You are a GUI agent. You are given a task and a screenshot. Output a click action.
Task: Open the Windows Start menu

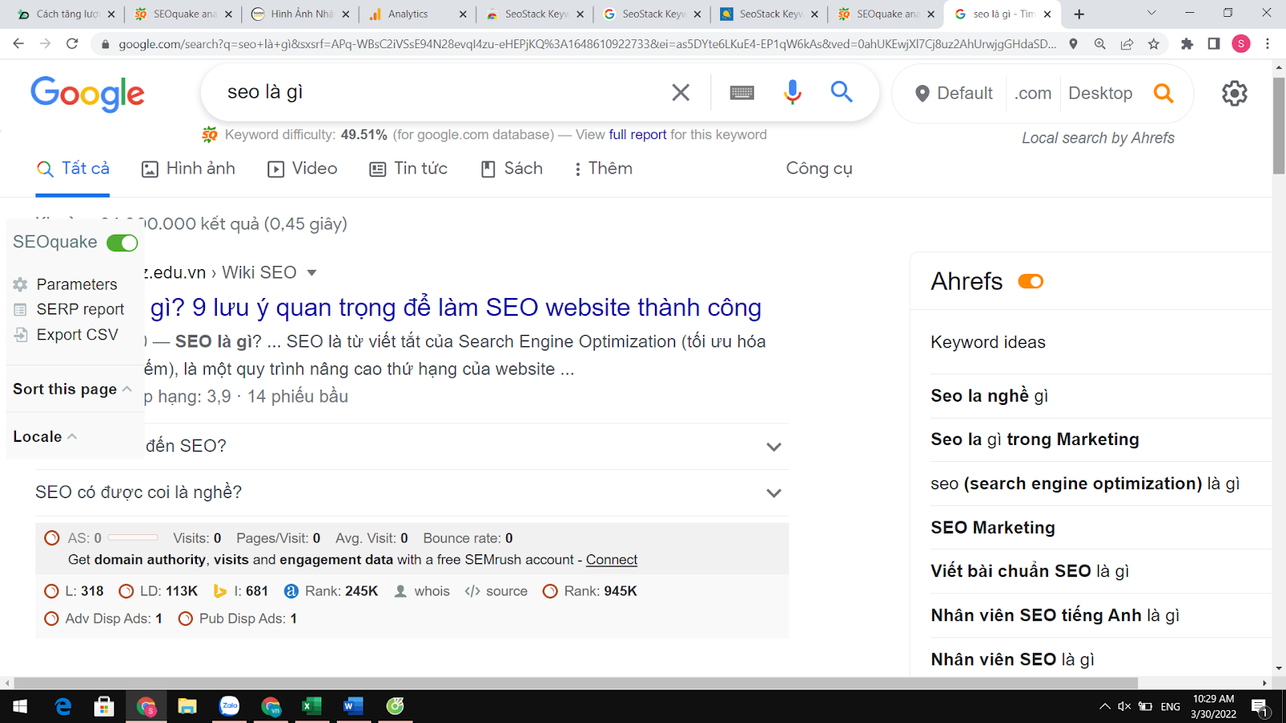click(x=20, y=706)
